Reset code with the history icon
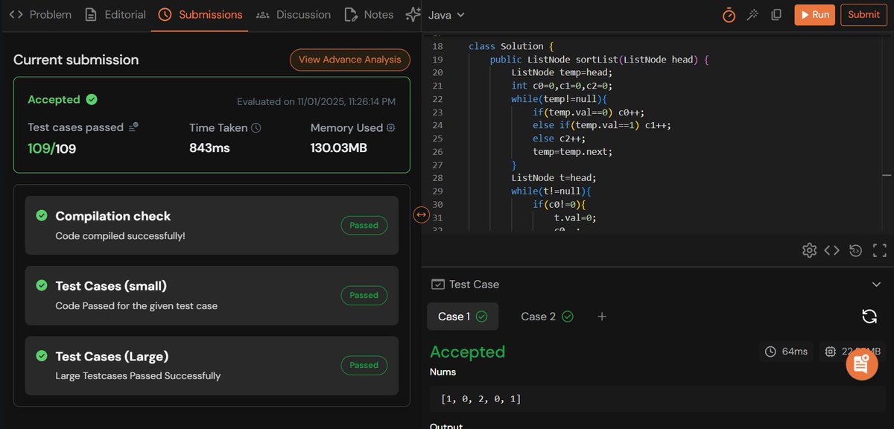894x429 pixels. point(855,250)
